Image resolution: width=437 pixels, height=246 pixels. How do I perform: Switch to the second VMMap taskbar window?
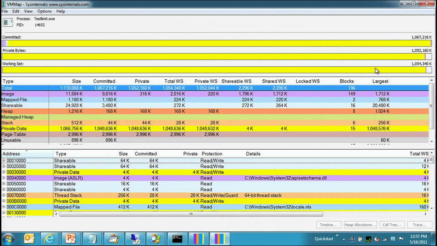click(219, 238)
